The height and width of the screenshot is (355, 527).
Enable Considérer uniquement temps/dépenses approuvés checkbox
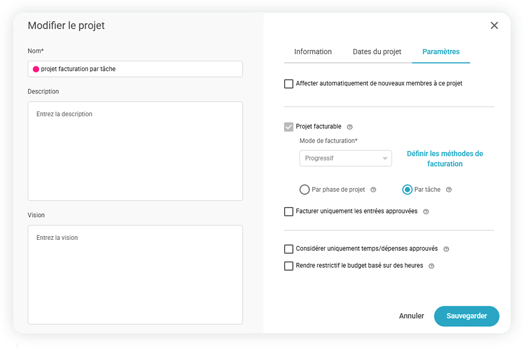[288, 249]
